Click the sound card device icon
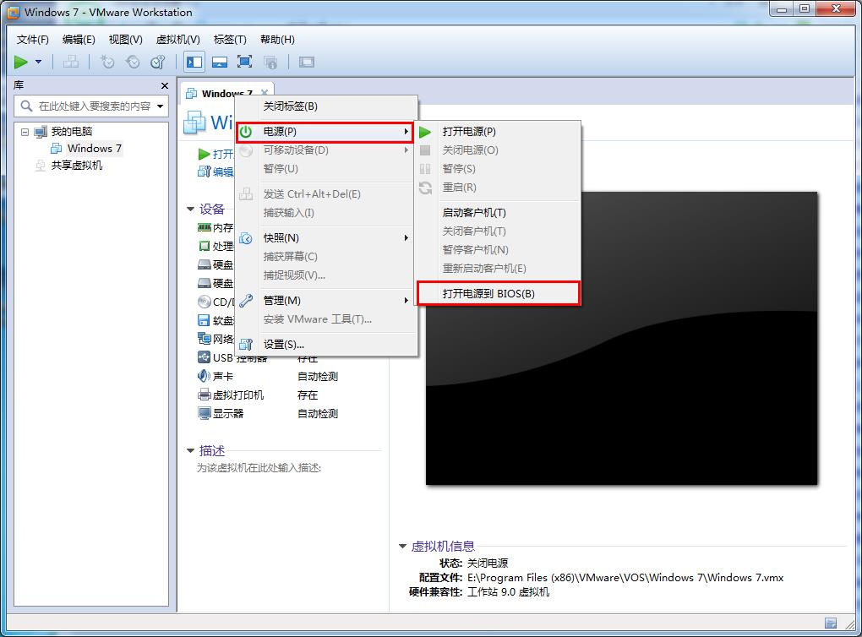The height and width of the screenshot is (637, 862). point(204,377)
